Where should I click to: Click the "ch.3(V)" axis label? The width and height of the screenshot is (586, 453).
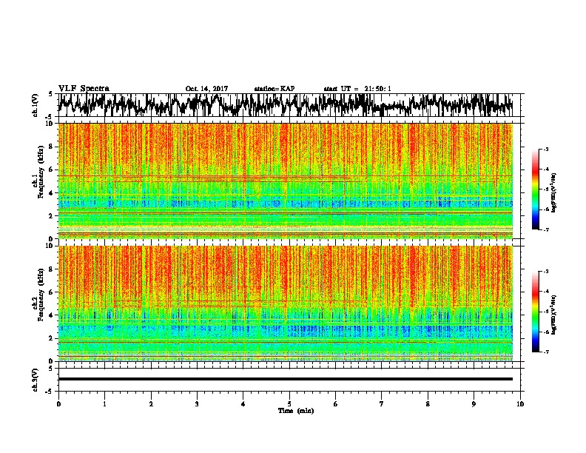pyautogui.click(x=36, y=380)
